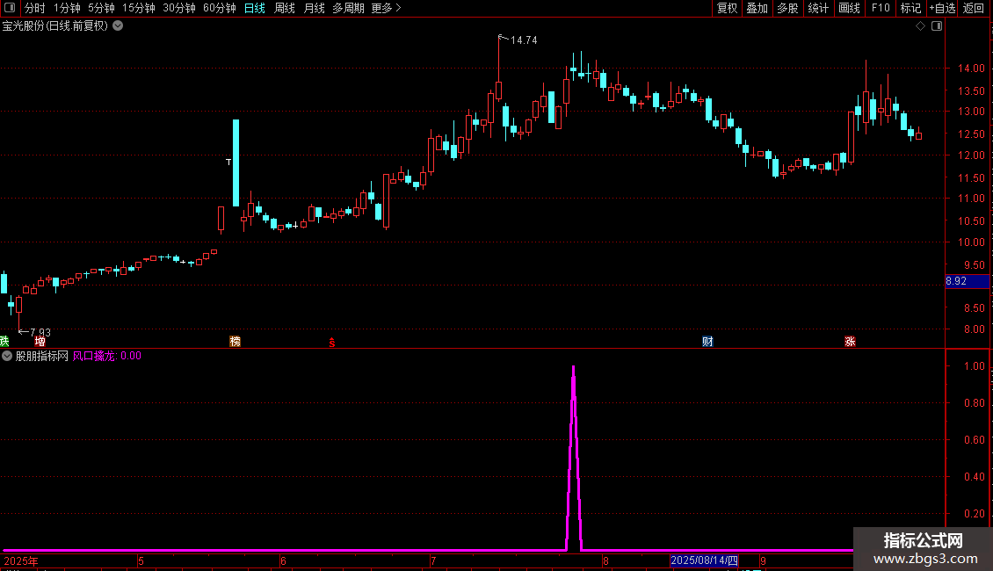Viewport: 993px width, 571px height.
Task: Click the 7.93 low price annotation
Action: 40,332
